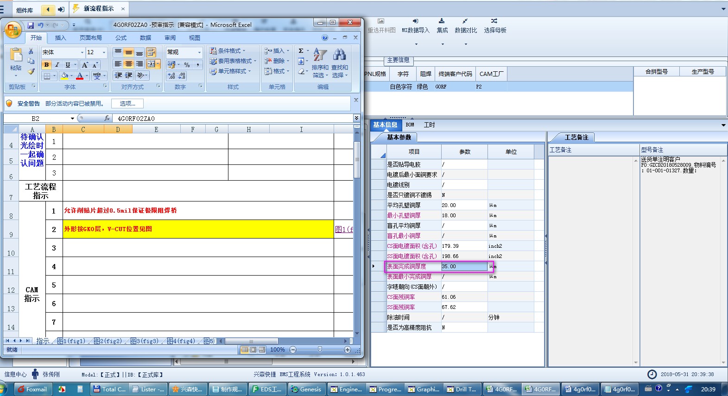Screen dimensions: 728x396
Task: Click 选择母板 shuffle icon
Action: [x=494, y=21]
